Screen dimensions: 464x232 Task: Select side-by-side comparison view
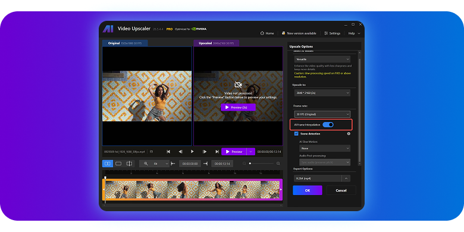tap(108, 164)
